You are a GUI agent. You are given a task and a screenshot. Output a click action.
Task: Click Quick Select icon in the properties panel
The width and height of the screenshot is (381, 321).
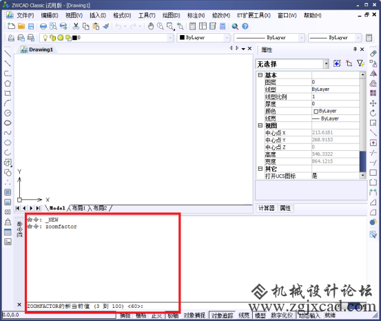(x=360, y=63)
